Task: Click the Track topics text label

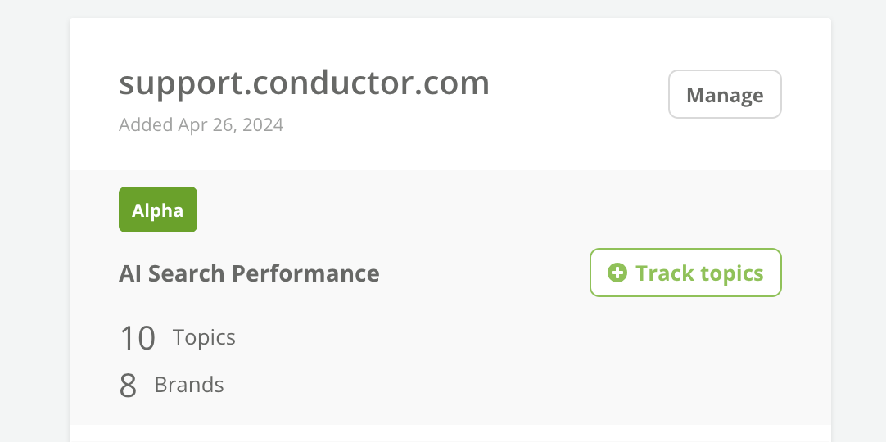Action: click(x=699, y=273)
